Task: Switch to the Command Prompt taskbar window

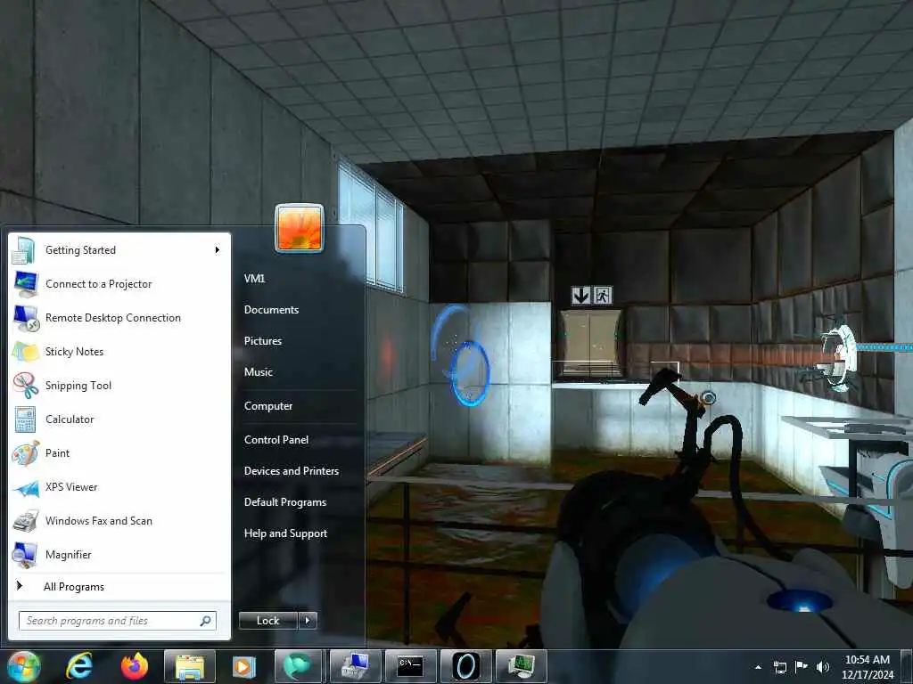Action: [410, 666]
